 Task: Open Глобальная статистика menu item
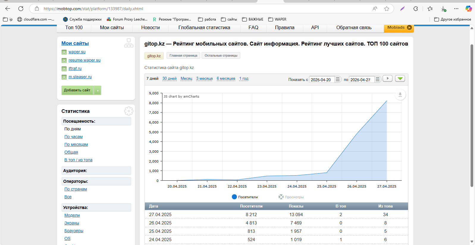(204, 28)
